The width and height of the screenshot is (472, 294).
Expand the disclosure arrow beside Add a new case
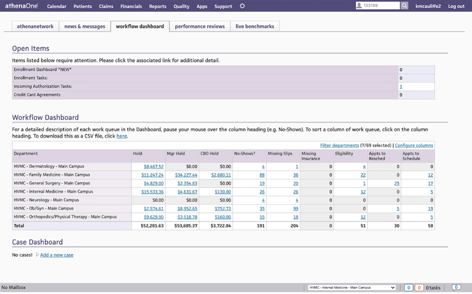pos(37,255)
